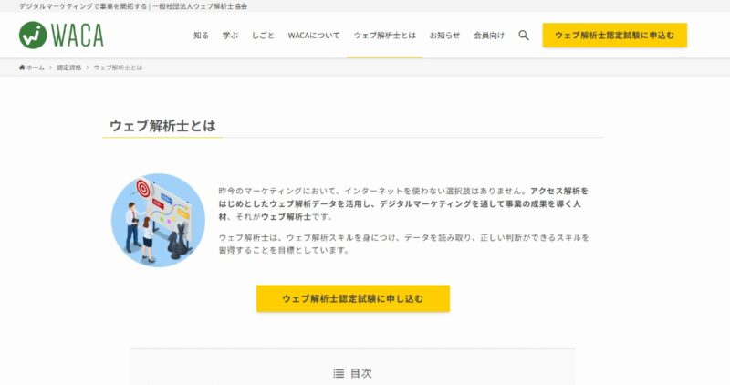Select the ウェブ解析士とは menu item
This screenshot has width=730, height=385.
pyautogui.click(x=384, y=36)
